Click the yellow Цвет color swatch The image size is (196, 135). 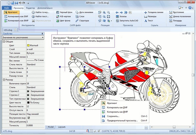pyautogui.click(x=28, y=45)
